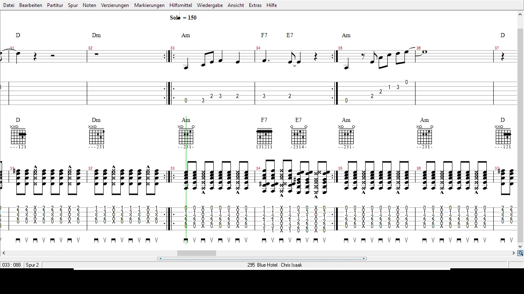This screenshot has height=294, width=524.
Task: Click the horizontal scrollbar right arrow
Action: 514,253
